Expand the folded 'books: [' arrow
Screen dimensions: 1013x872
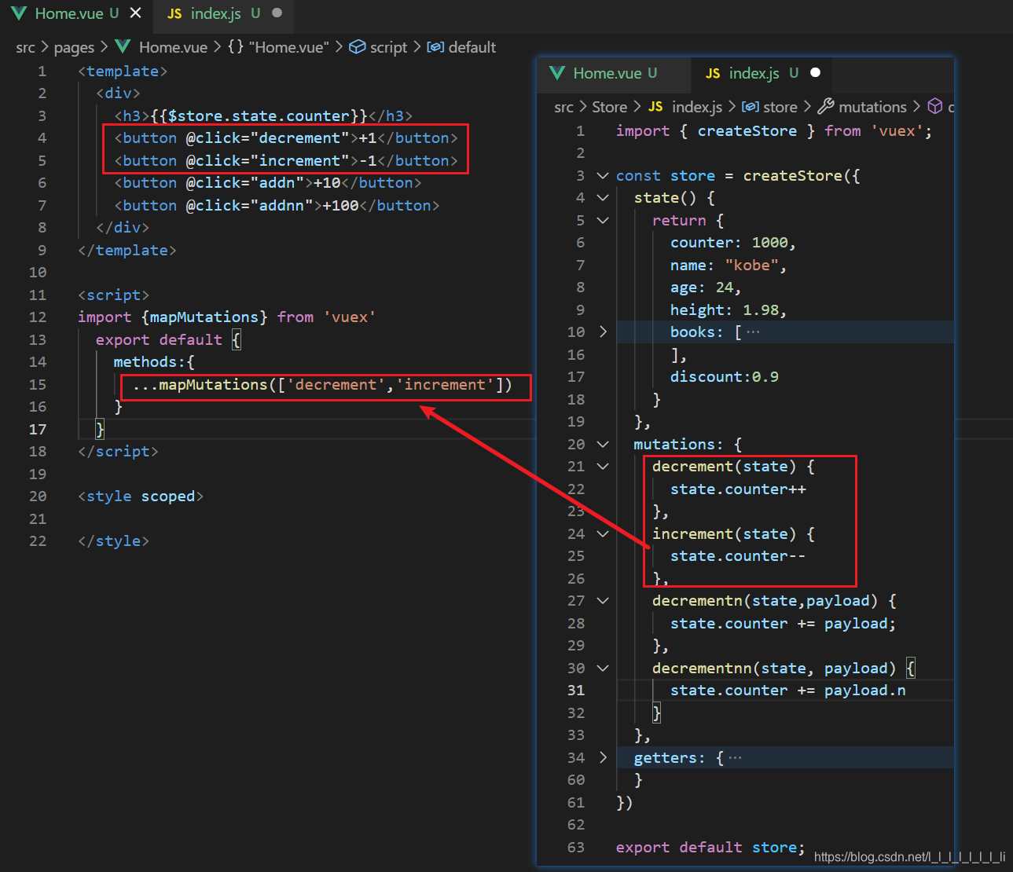click(x=603, y=332)
